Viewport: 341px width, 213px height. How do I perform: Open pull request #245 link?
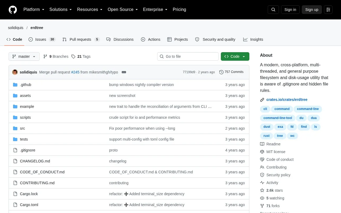(75, 72)
